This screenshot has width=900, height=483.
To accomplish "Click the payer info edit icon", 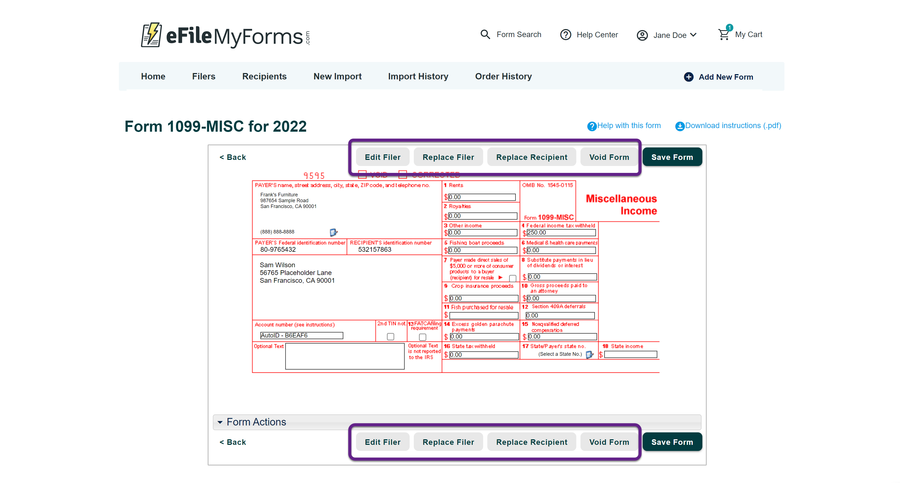I will click(x=333, y=232).
